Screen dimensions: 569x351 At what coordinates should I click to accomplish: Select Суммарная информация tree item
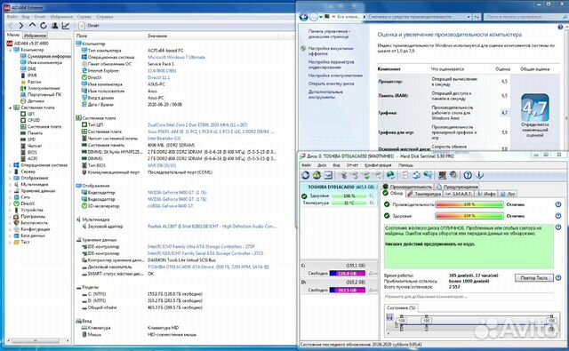45,56
